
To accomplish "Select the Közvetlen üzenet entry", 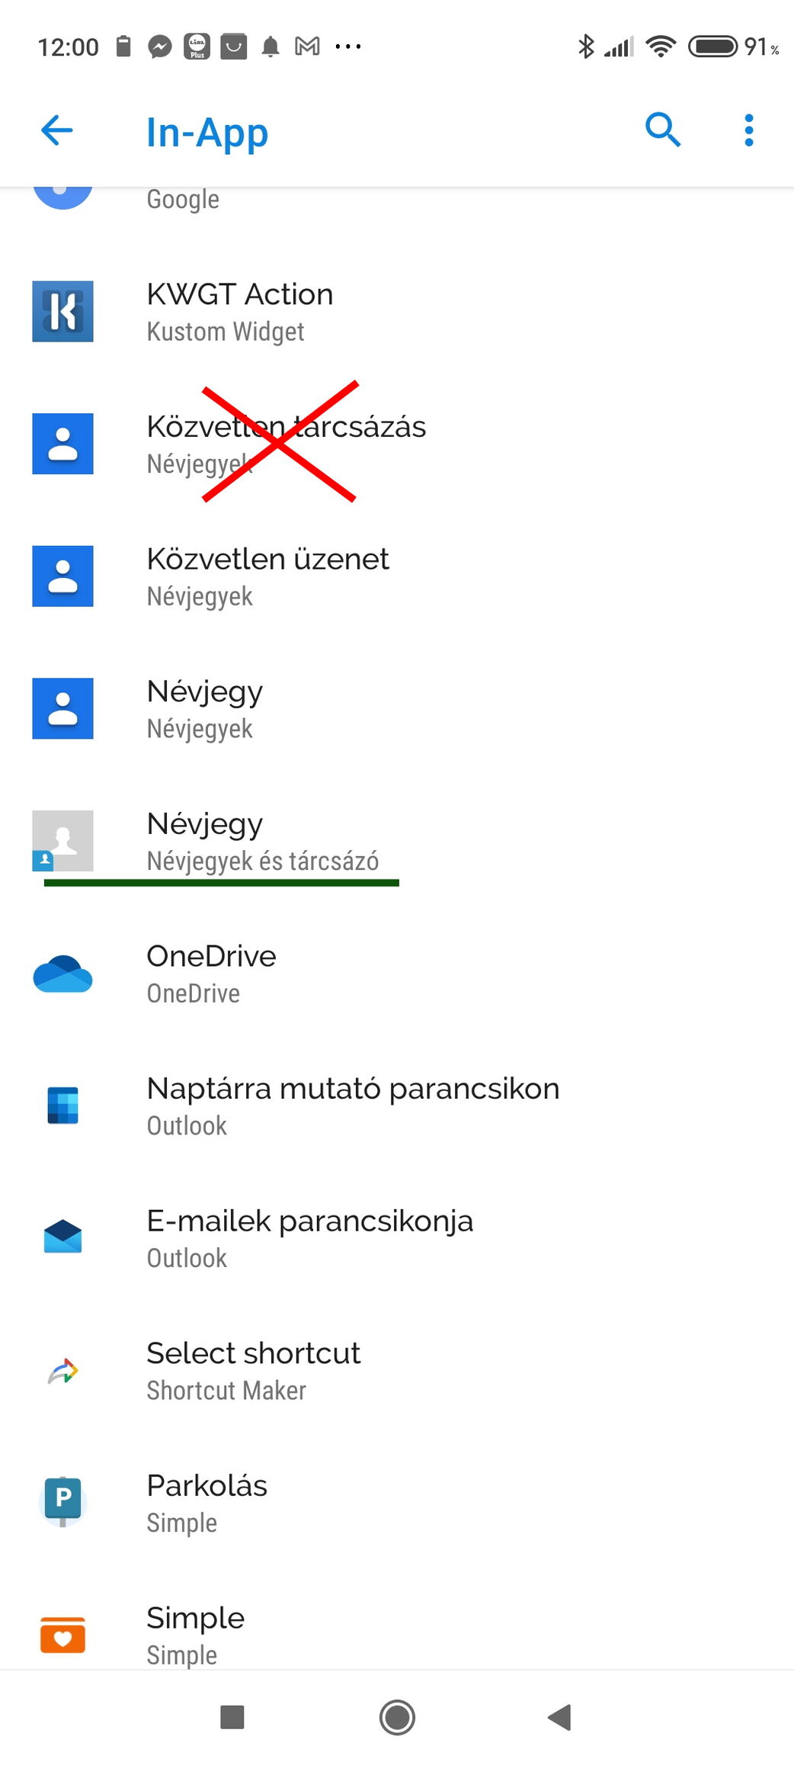I will pyautogui.click(x=397, y=576).
